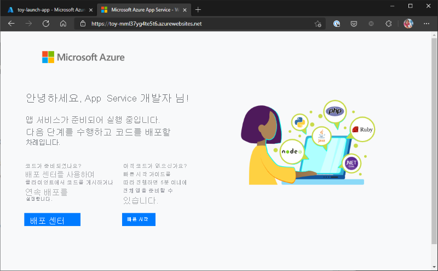This screenshot has height=271, width=438.
Task: Click the Microsoft Azure logo
Action: [83, 57]
